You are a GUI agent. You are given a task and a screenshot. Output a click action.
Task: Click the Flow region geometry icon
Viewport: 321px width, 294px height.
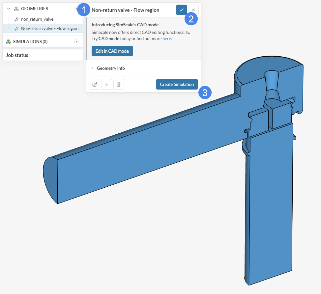click(16, 28)
